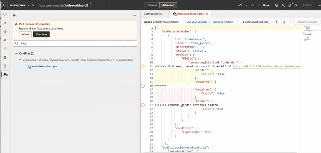Viewport: 321px width, 153px height.
Task: Click the '1 unresolved conflicts' text
Action: point(255,22)
